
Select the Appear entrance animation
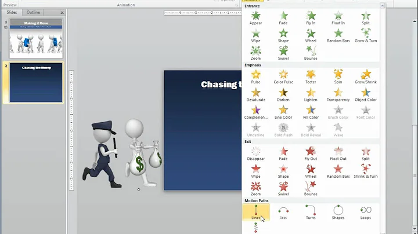click(255, 18)
